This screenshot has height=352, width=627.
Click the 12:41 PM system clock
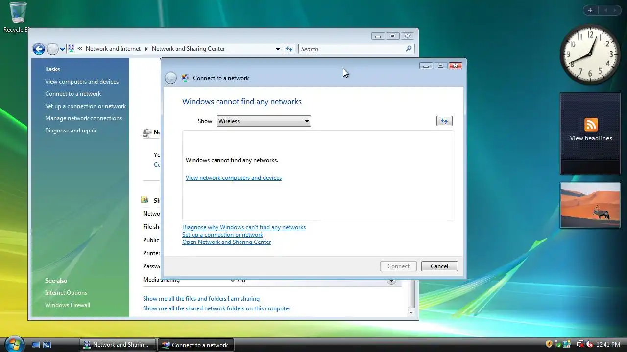point(608,345)
